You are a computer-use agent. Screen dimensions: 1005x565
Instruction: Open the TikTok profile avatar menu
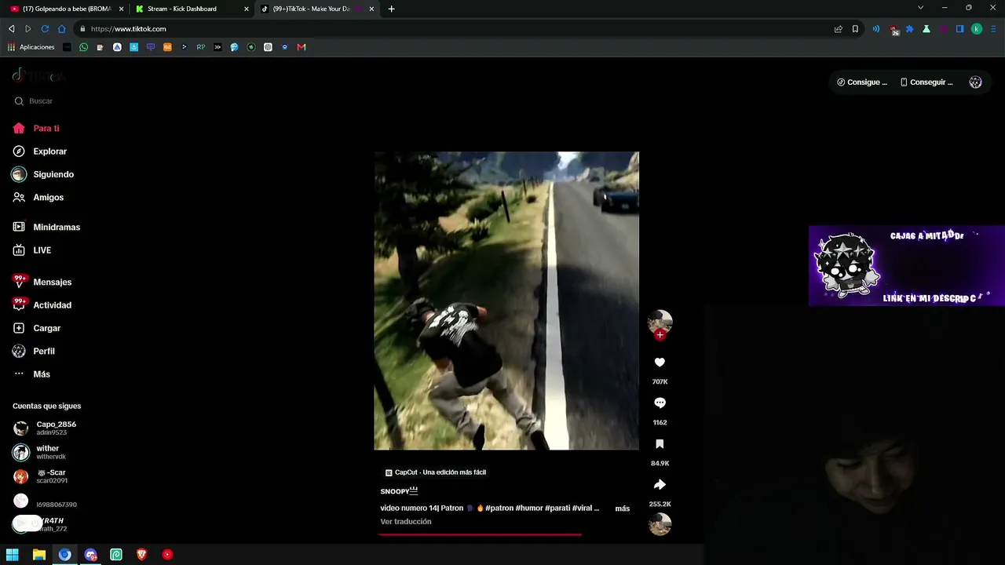click(975, 82)
